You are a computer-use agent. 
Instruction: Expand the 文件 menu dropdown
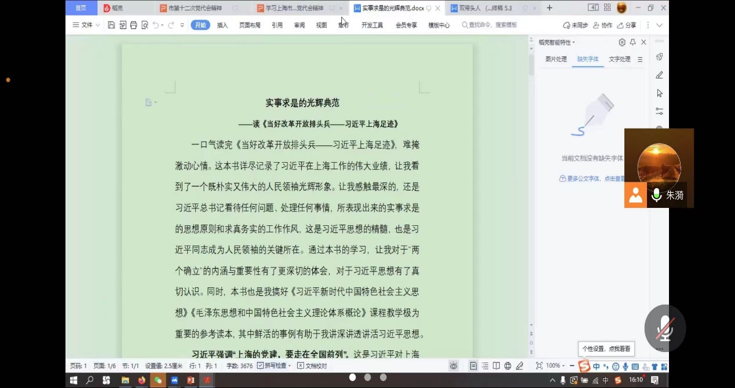(x=86, y=25)
